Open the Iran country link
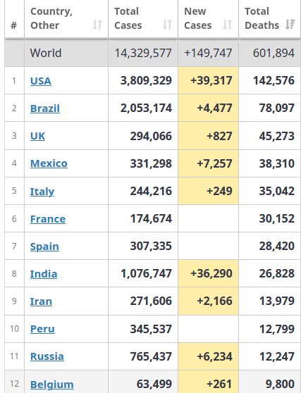Viewport: 301px width, 393px height. tap(41, 301)
